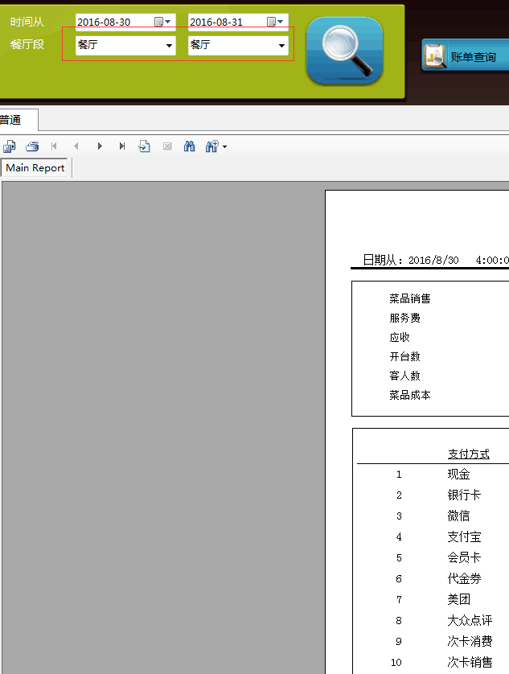The width and height of the screenshot is (509, 674).
Task: Click the 时间从 label
Action: click(x=27, y=22)
